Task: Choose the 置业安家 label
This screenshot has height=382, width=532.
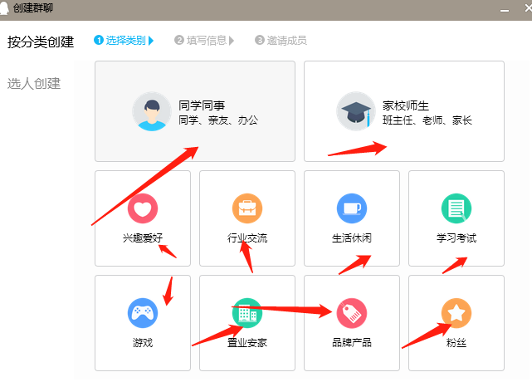Action: tap(247, 343)
